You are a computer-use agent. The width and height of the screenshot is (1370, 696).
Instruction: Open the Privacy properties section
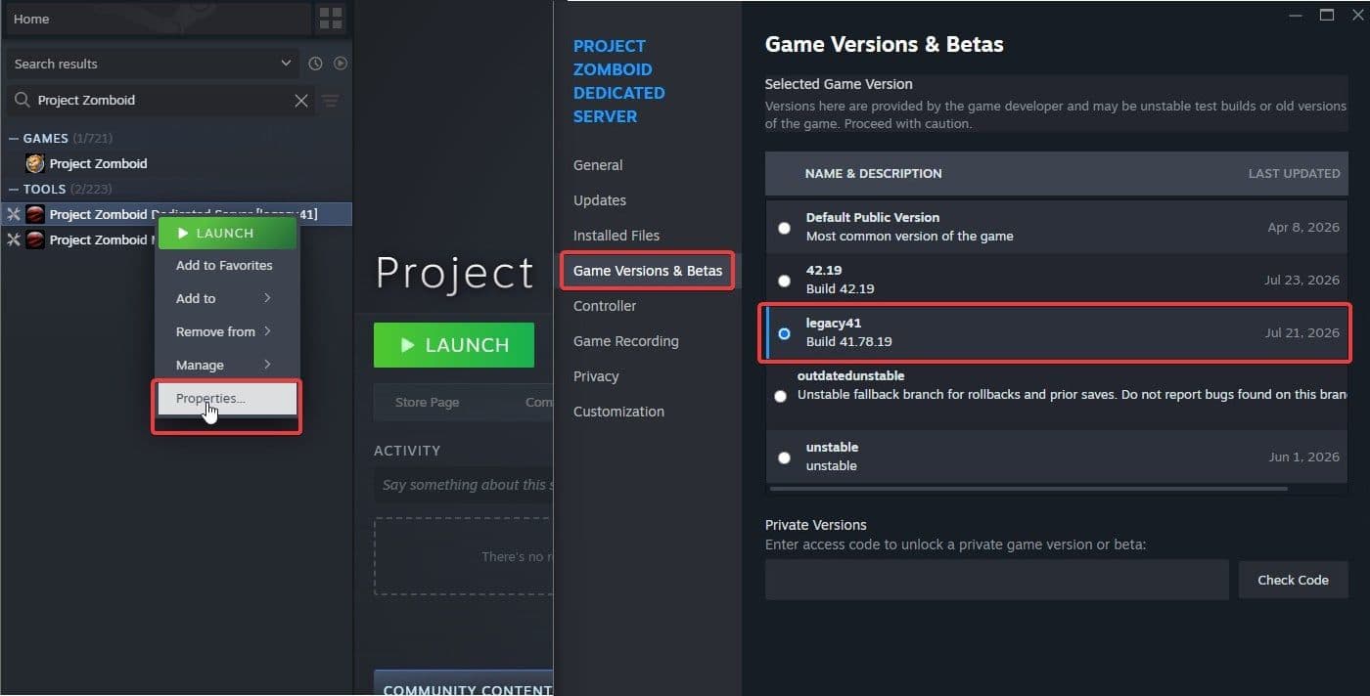[596, 376]
